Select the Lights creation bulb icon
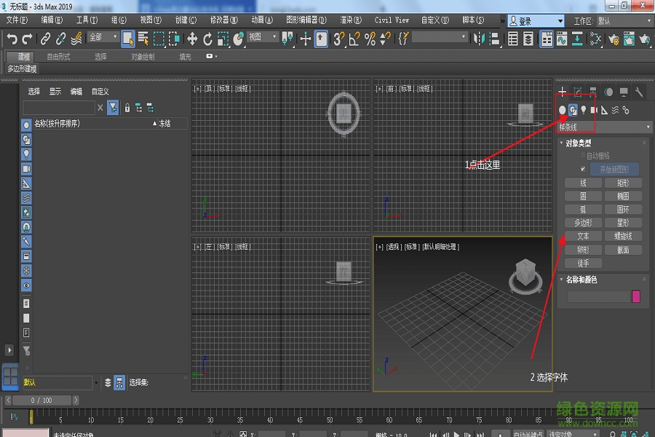Image resolution: width=655 pixels, height=437 pixels. [x=584, y=109]
